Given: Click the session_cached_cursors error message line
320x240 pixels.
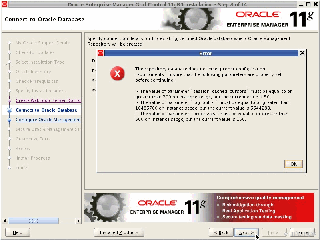Looking at the screenshot, I should tap(214, 94).
